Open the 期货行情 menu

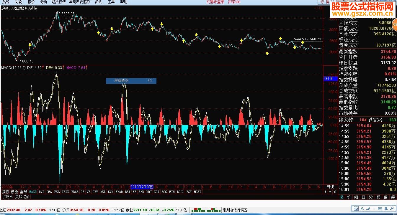[58, 2]
